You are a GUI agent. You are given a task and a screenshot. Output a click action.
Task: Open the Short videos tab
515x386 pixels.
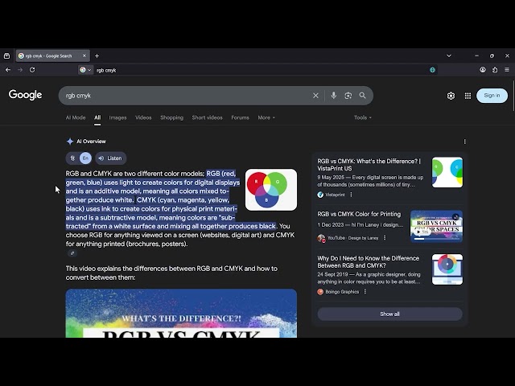click(x=207, y=117)
